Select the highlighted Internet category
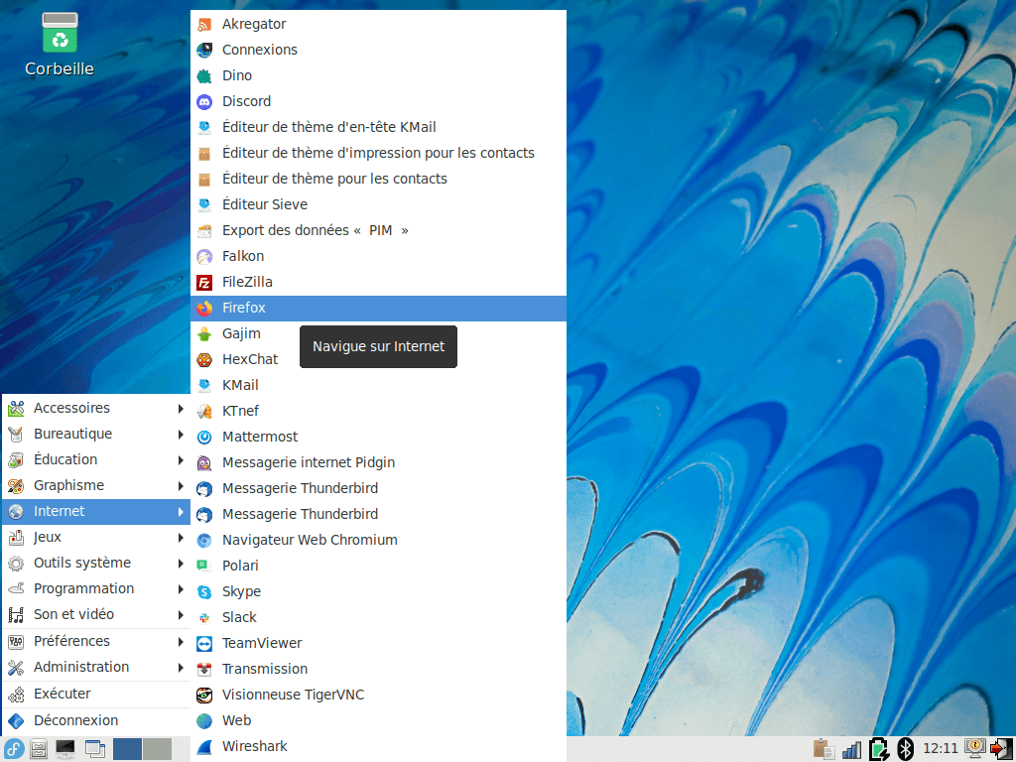The image size is (1016, 762). (x=96, y=512)
